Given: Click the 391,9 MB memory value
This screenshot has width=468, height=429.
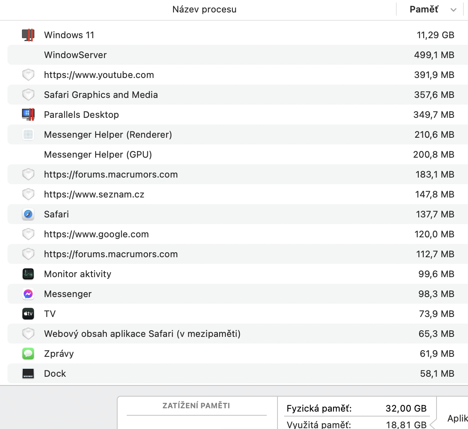Looking at the screenshot, I should tap(434, 75).
